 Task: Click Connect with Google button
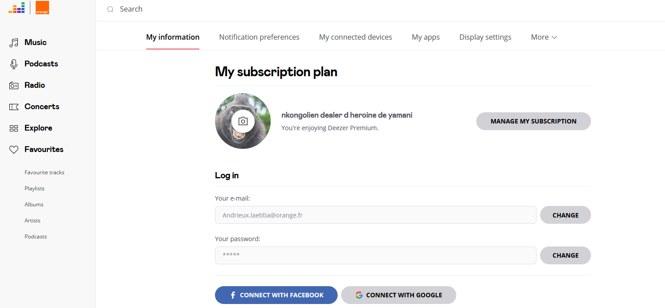tap(398, 295)
